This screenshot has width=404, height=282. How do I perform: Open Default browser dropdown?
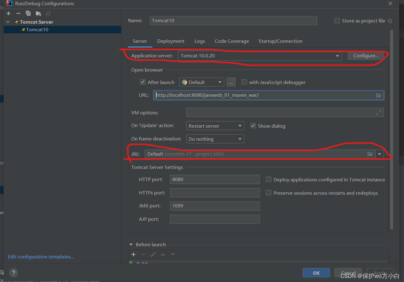pos(202,82)
